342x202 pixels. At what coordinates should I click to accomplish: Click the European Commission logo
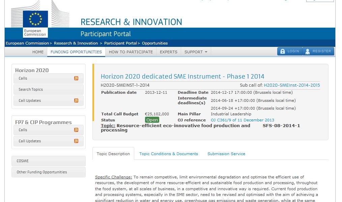(35, 24)
